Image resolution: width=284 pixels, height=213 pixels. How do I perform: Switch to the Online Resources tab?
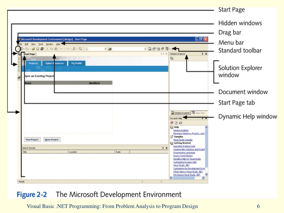coord(55,63)
